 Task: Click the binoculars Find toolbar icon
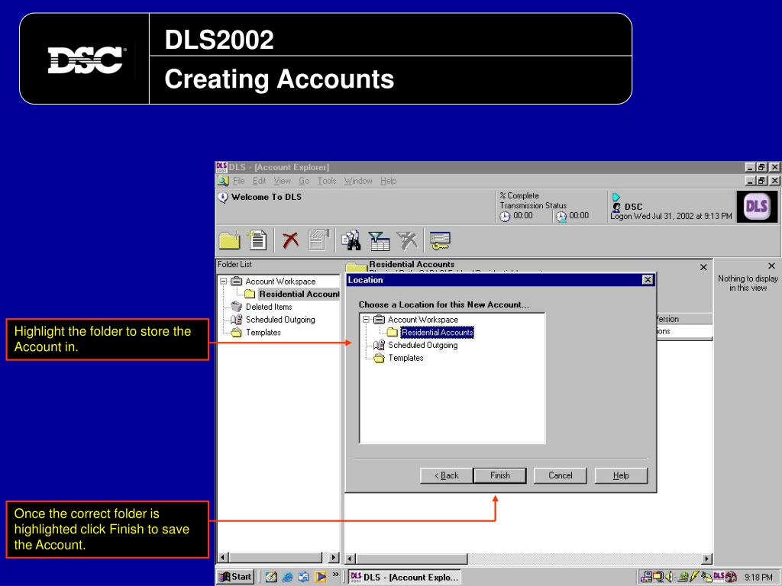click(351, 240)
